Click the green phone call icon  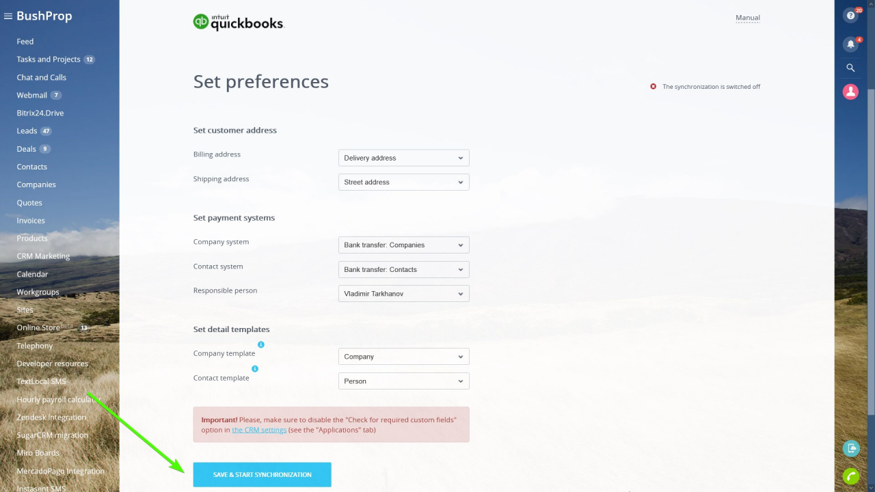850,476
